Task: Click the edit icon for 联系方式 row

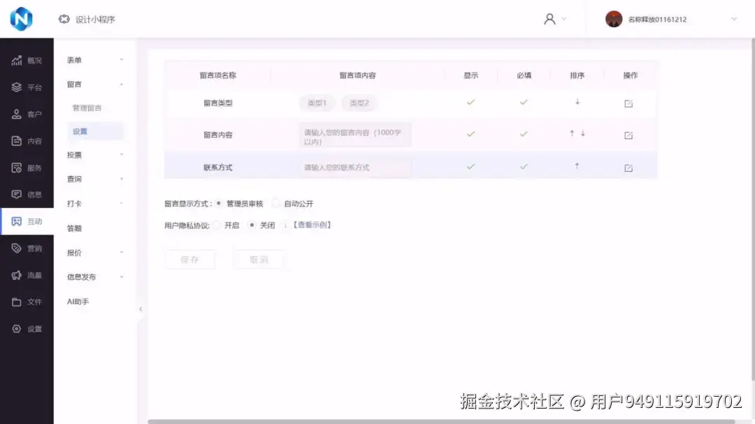Action: click(x=628, y=168)
